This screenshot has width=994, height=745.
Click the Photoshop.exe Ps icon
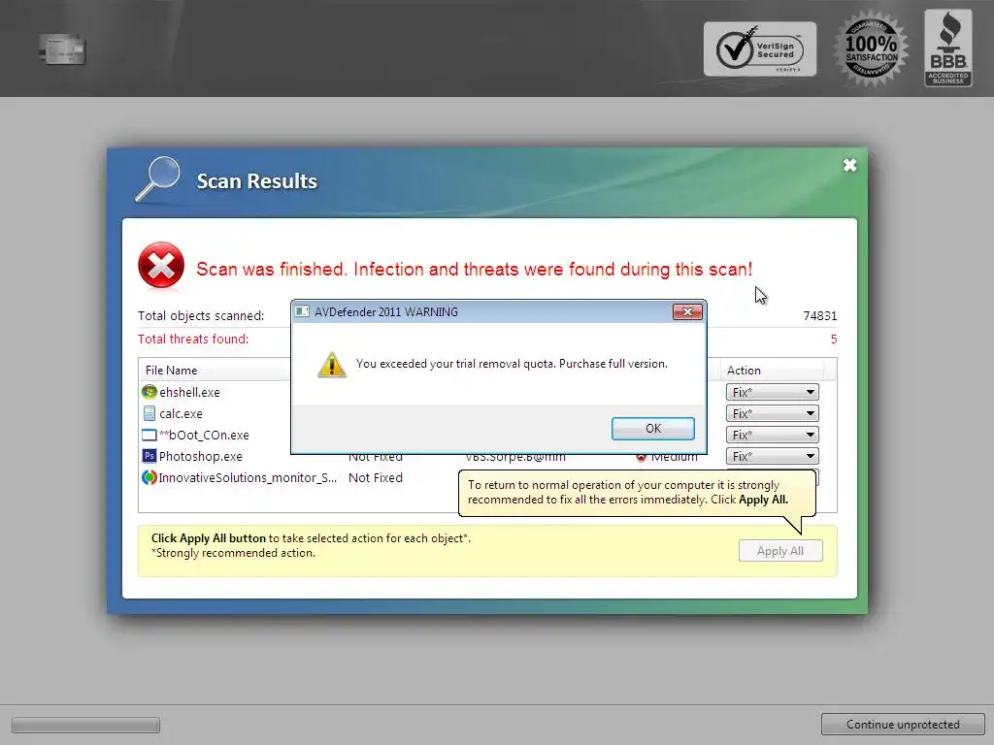click(x=149, y=456)
